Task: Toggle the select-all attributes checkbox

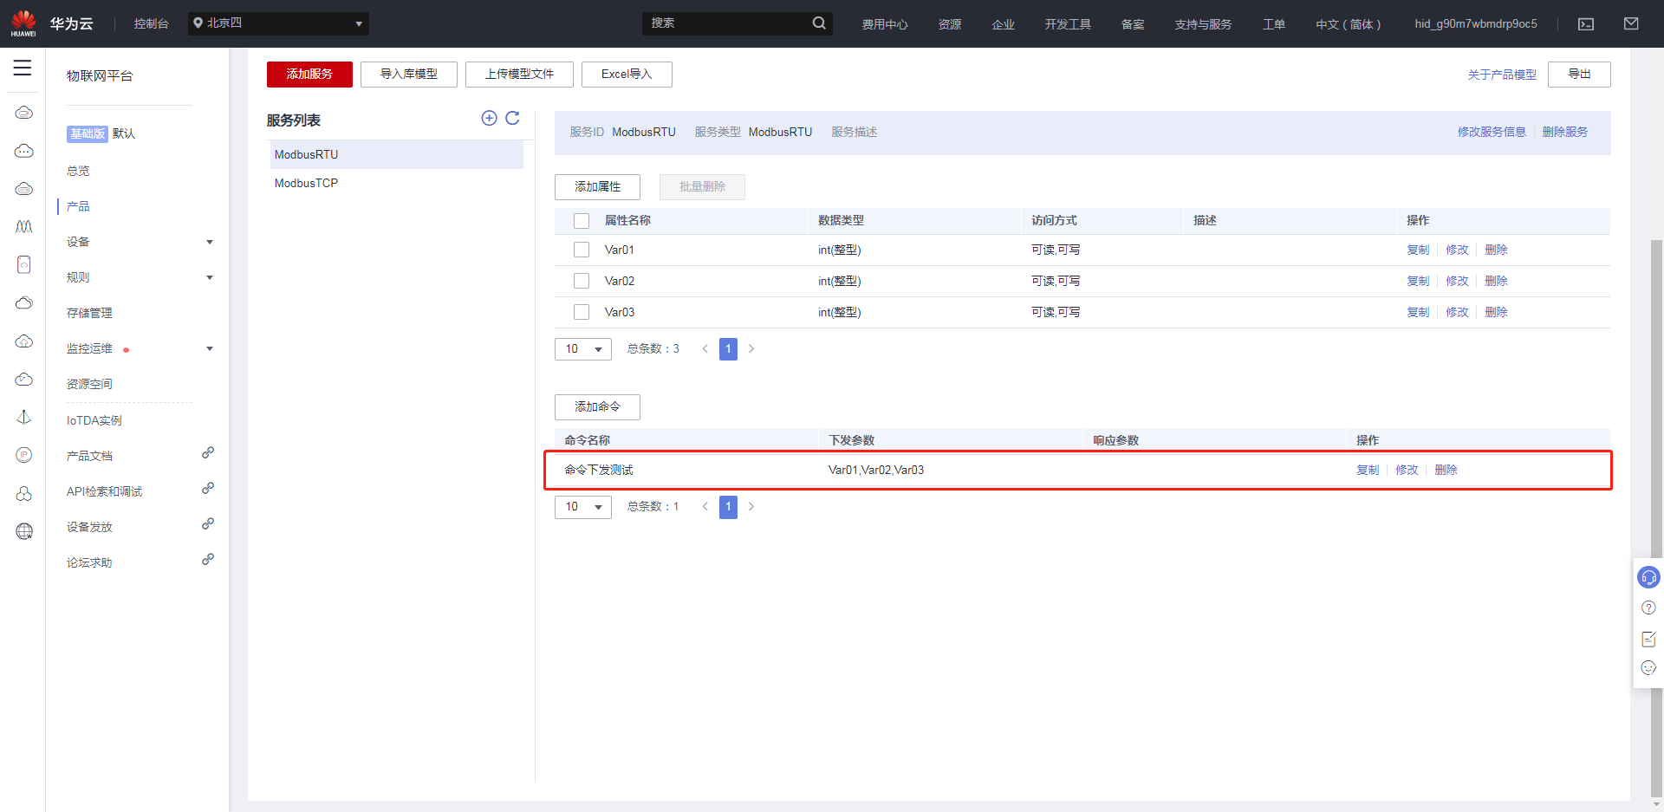Action: [x=582, y=221]
